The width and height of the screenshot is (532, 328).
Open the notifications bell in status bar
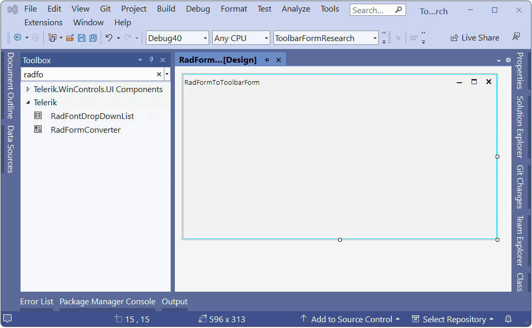(x=508, y=319)
